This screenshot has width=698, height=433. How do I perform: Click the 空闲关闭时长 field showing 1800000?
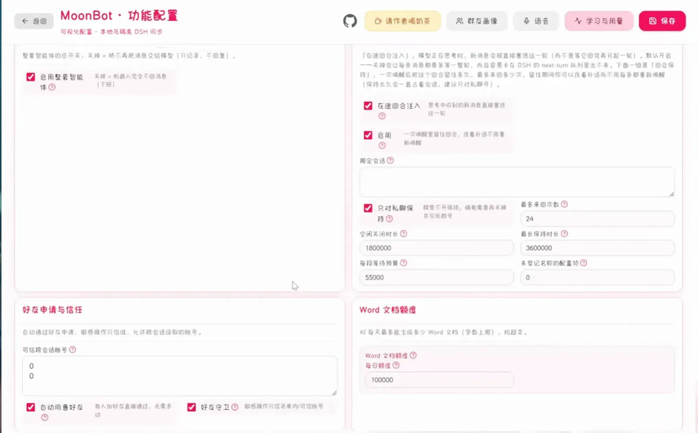click(436, 248)
